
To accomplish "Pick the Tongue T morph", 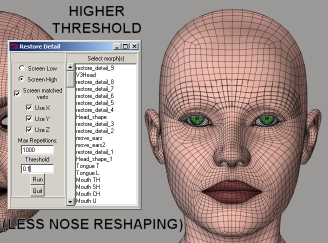I will click(87, 165).
